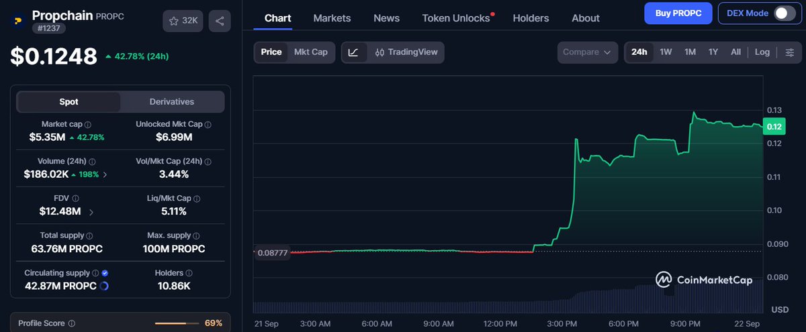Show Vol/Mkt Cap (24h) info icon
This screenshot has height=332, width=806.
point(208,162)
